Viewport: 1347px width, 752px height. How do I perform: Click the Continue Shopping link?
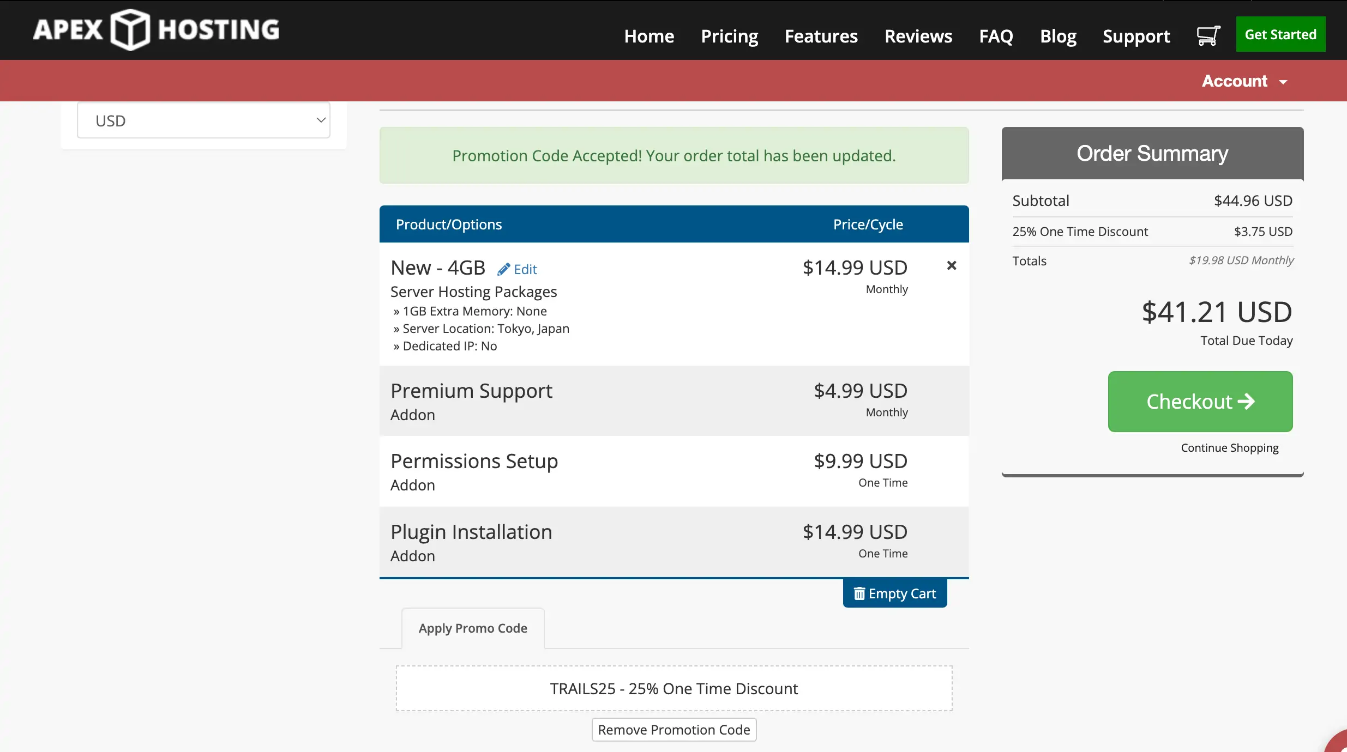(1229, 448)
